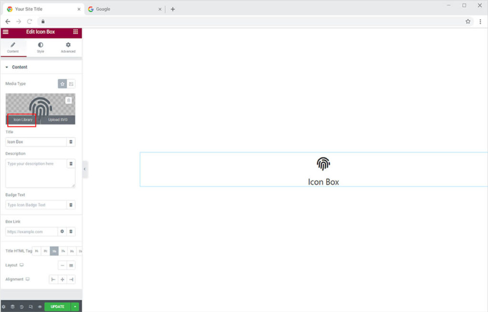Open the widgets grid panel
This screenshot has width=488, height=312.
tap(75, 32)
